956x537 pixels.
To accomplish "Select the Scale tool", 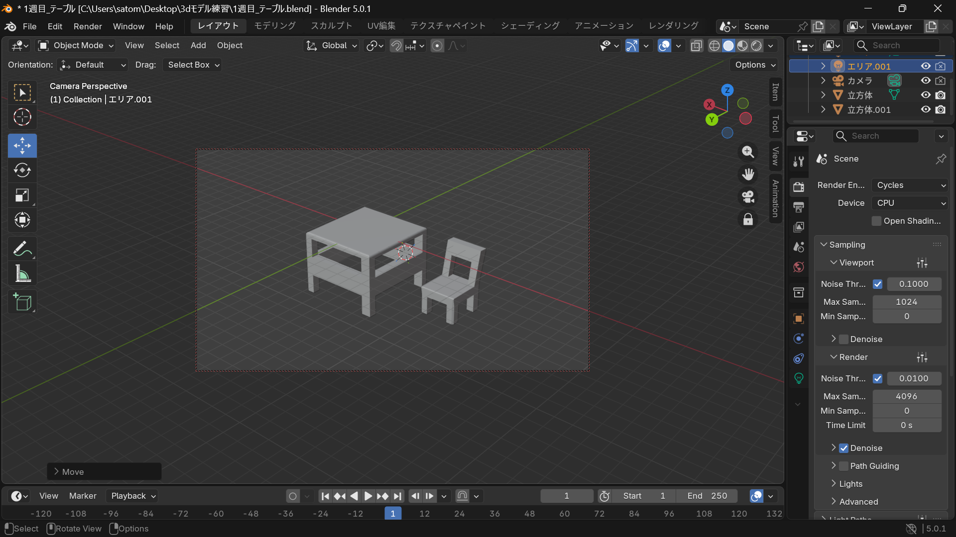I will click(22, 195).
